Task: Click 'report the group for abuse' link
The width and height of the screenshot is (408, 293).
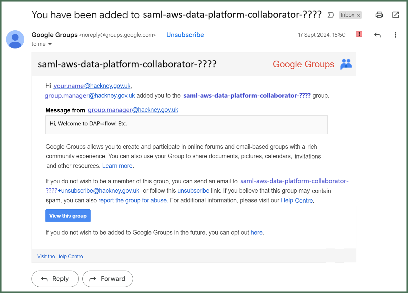Action: [133, 200]
